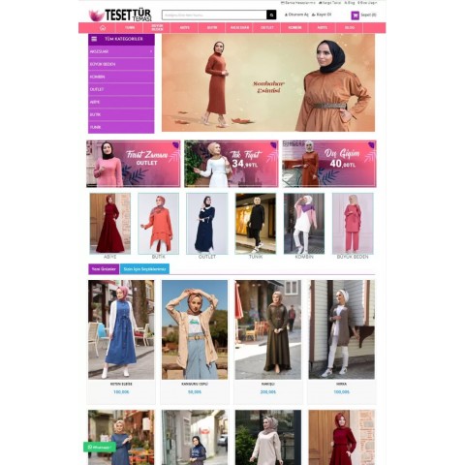The height and width of the screenshot is (465, 465).
Task: Click the home icon in the pink navbar
Action: (x=103, y=28)
